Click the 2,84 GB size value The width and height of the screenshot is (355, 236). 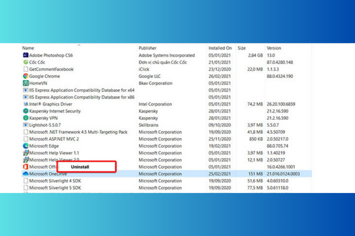coord(256,55)
